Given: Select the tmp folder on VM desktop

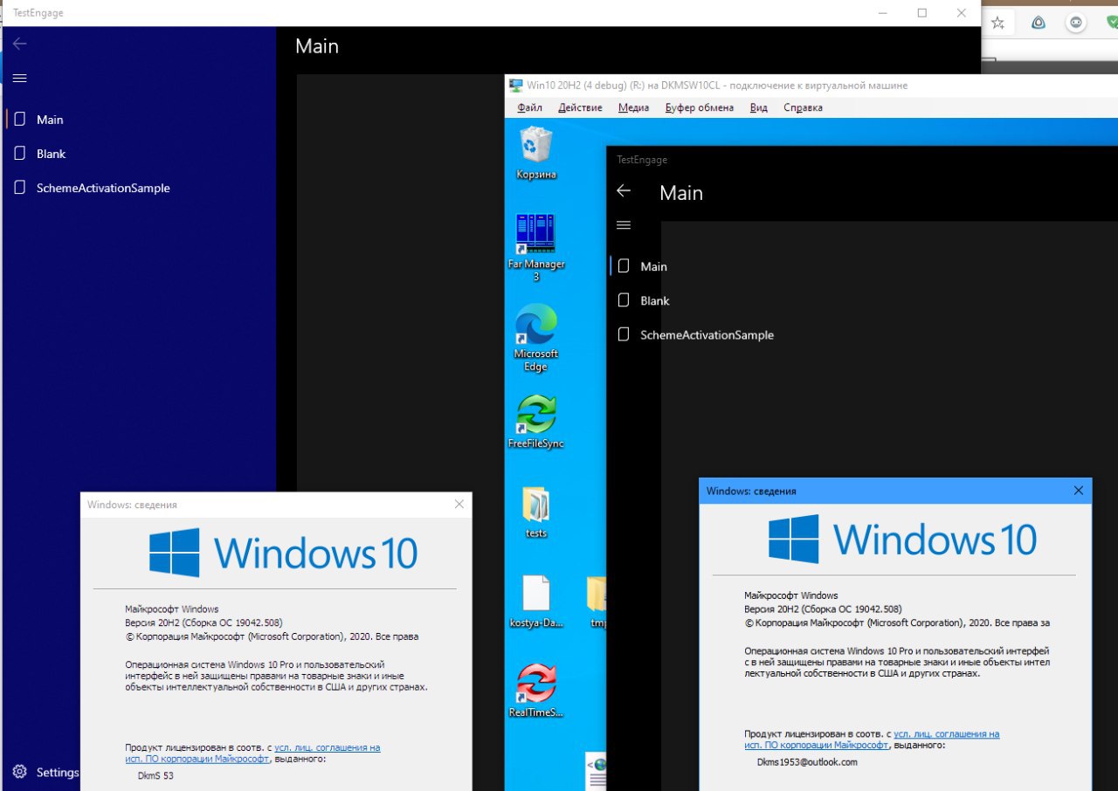Looking at the screenshot, I should point(597,602).
